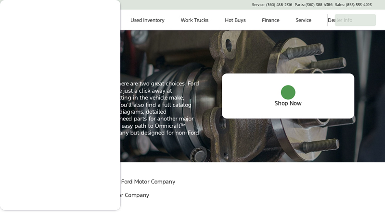The width and height of the screenshot is (385, 216).
Task: Open the Used Inventory menu
Action: [x=147, y=20]
